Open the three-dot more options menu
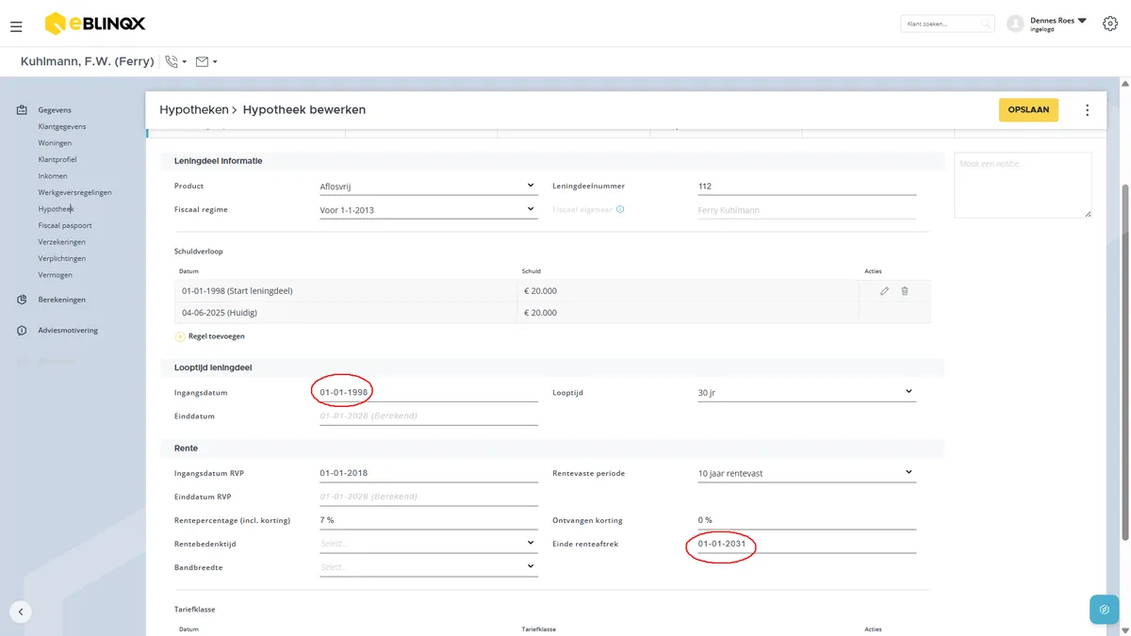1131x636 pixels. pos(1087,110)
